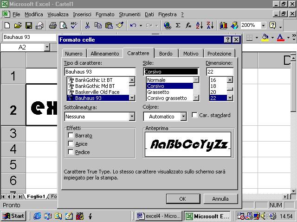Viewport: 297px width, 222px height.
Task: Select Grassetto in the Stile list
Action: [170, 92]
